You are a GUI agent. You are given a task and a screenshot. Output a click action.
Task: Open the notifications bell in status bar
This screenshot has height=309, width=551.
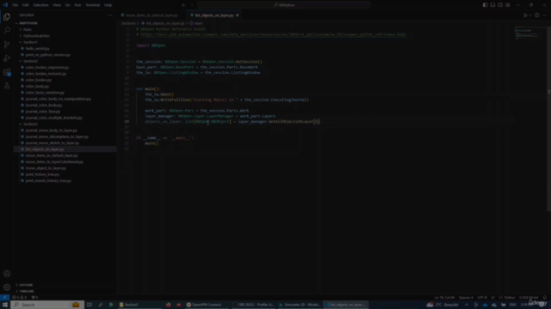tap(545, 298)
